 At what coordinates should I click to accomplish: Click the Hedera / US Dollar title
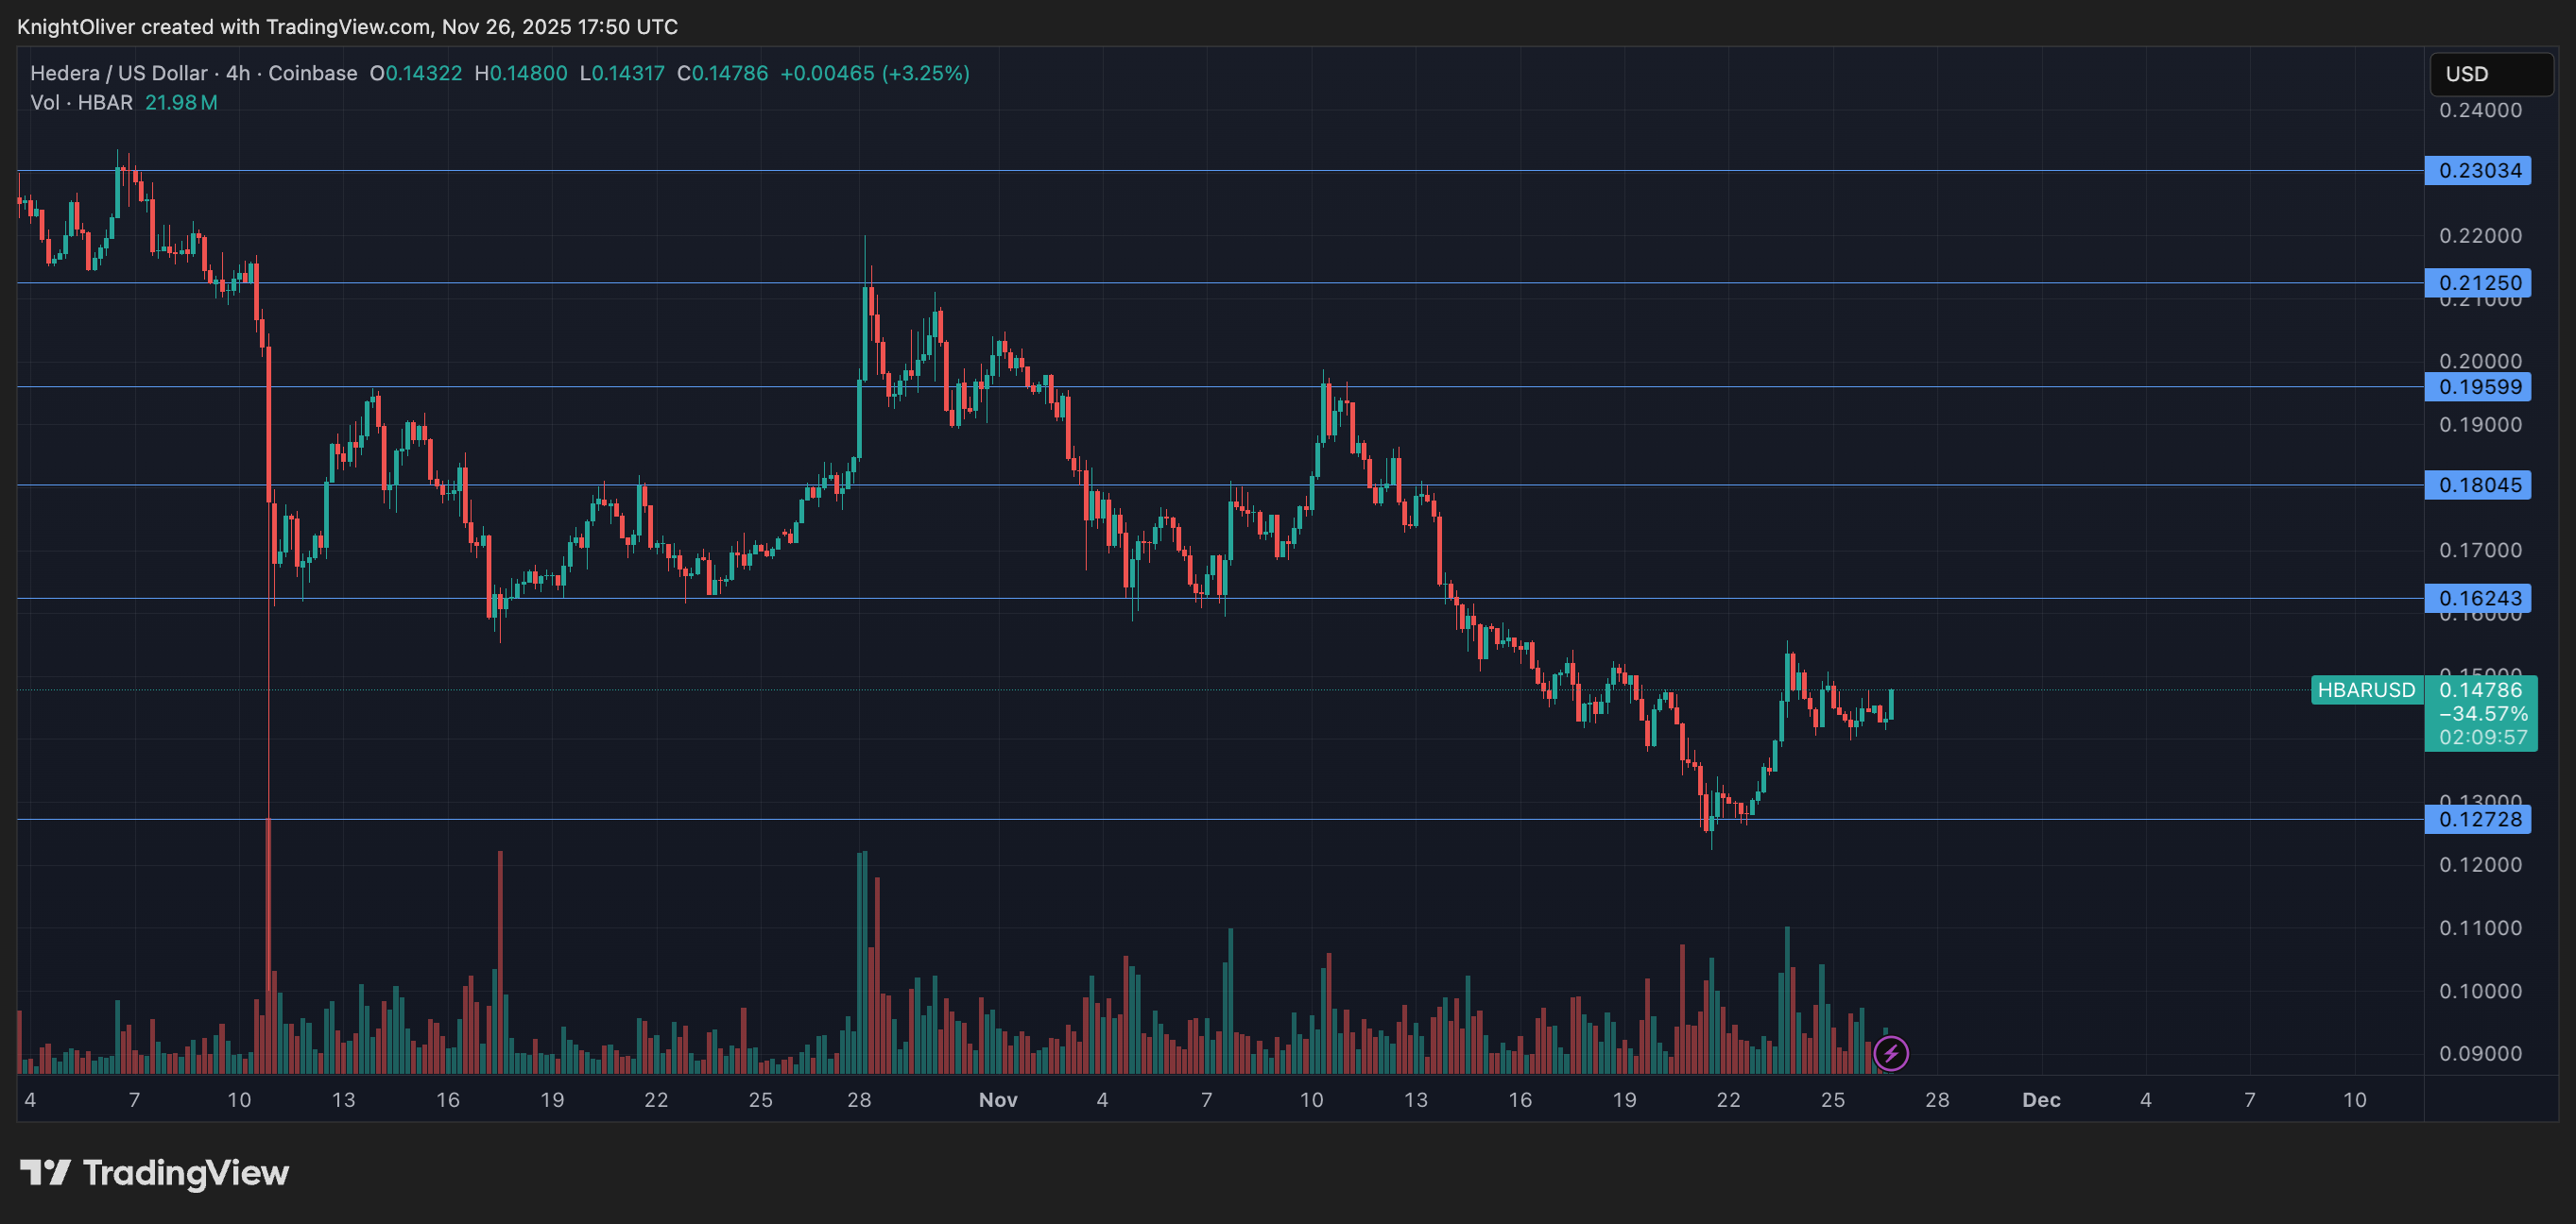118,73
